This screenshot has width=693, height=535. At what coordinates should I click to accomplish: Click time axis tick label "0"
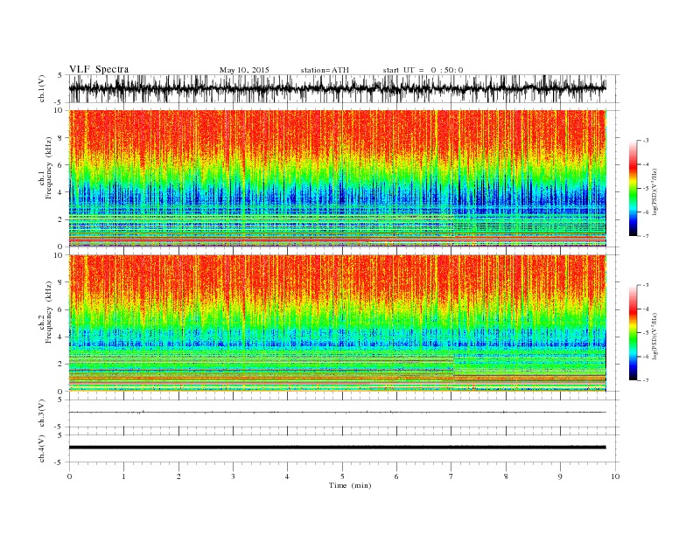point(69,476)
